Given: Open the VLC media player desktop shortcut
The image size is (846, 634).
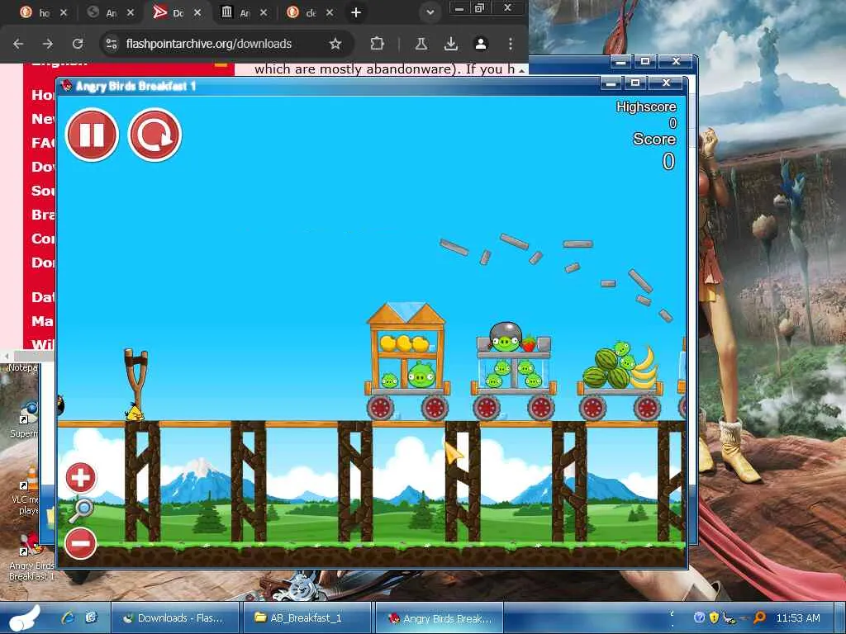Looking at the screenshot, I should click(x=27, y=490).
